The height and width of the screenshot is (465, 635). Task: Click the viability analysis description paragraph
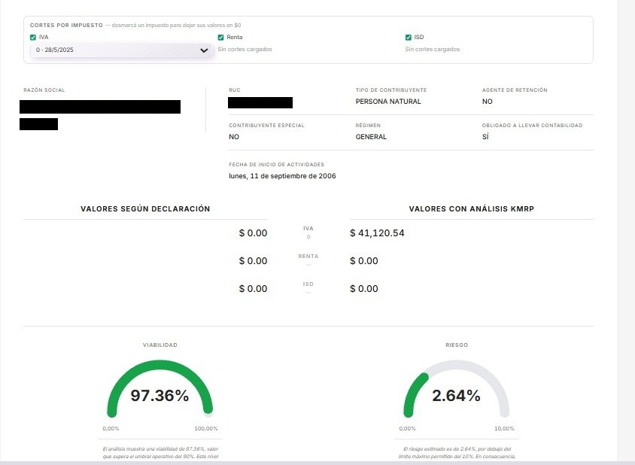pyautogui.click(x=160, y=453)
